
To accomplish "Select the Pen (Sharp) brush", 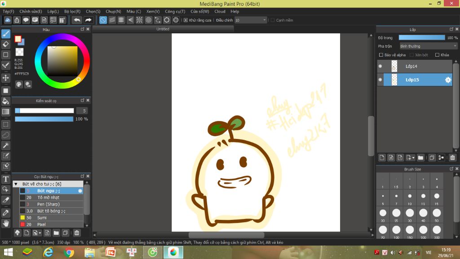I will (51, 205).
